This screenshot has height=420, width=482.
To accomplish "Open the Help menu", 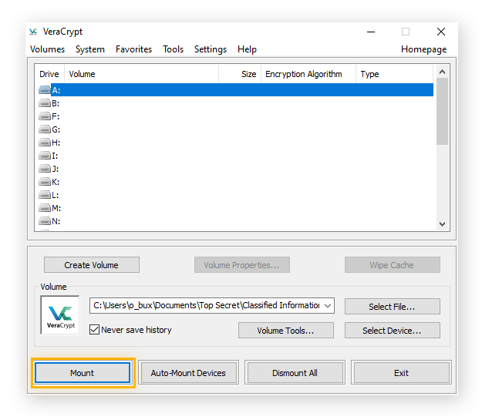I will [247, 49].
